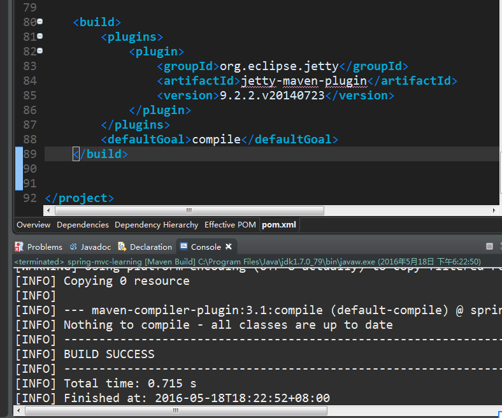The height and width of the screenshot is (418, 502).
Task: Collapse the plugins element on line 81
Action: (40, 36)
